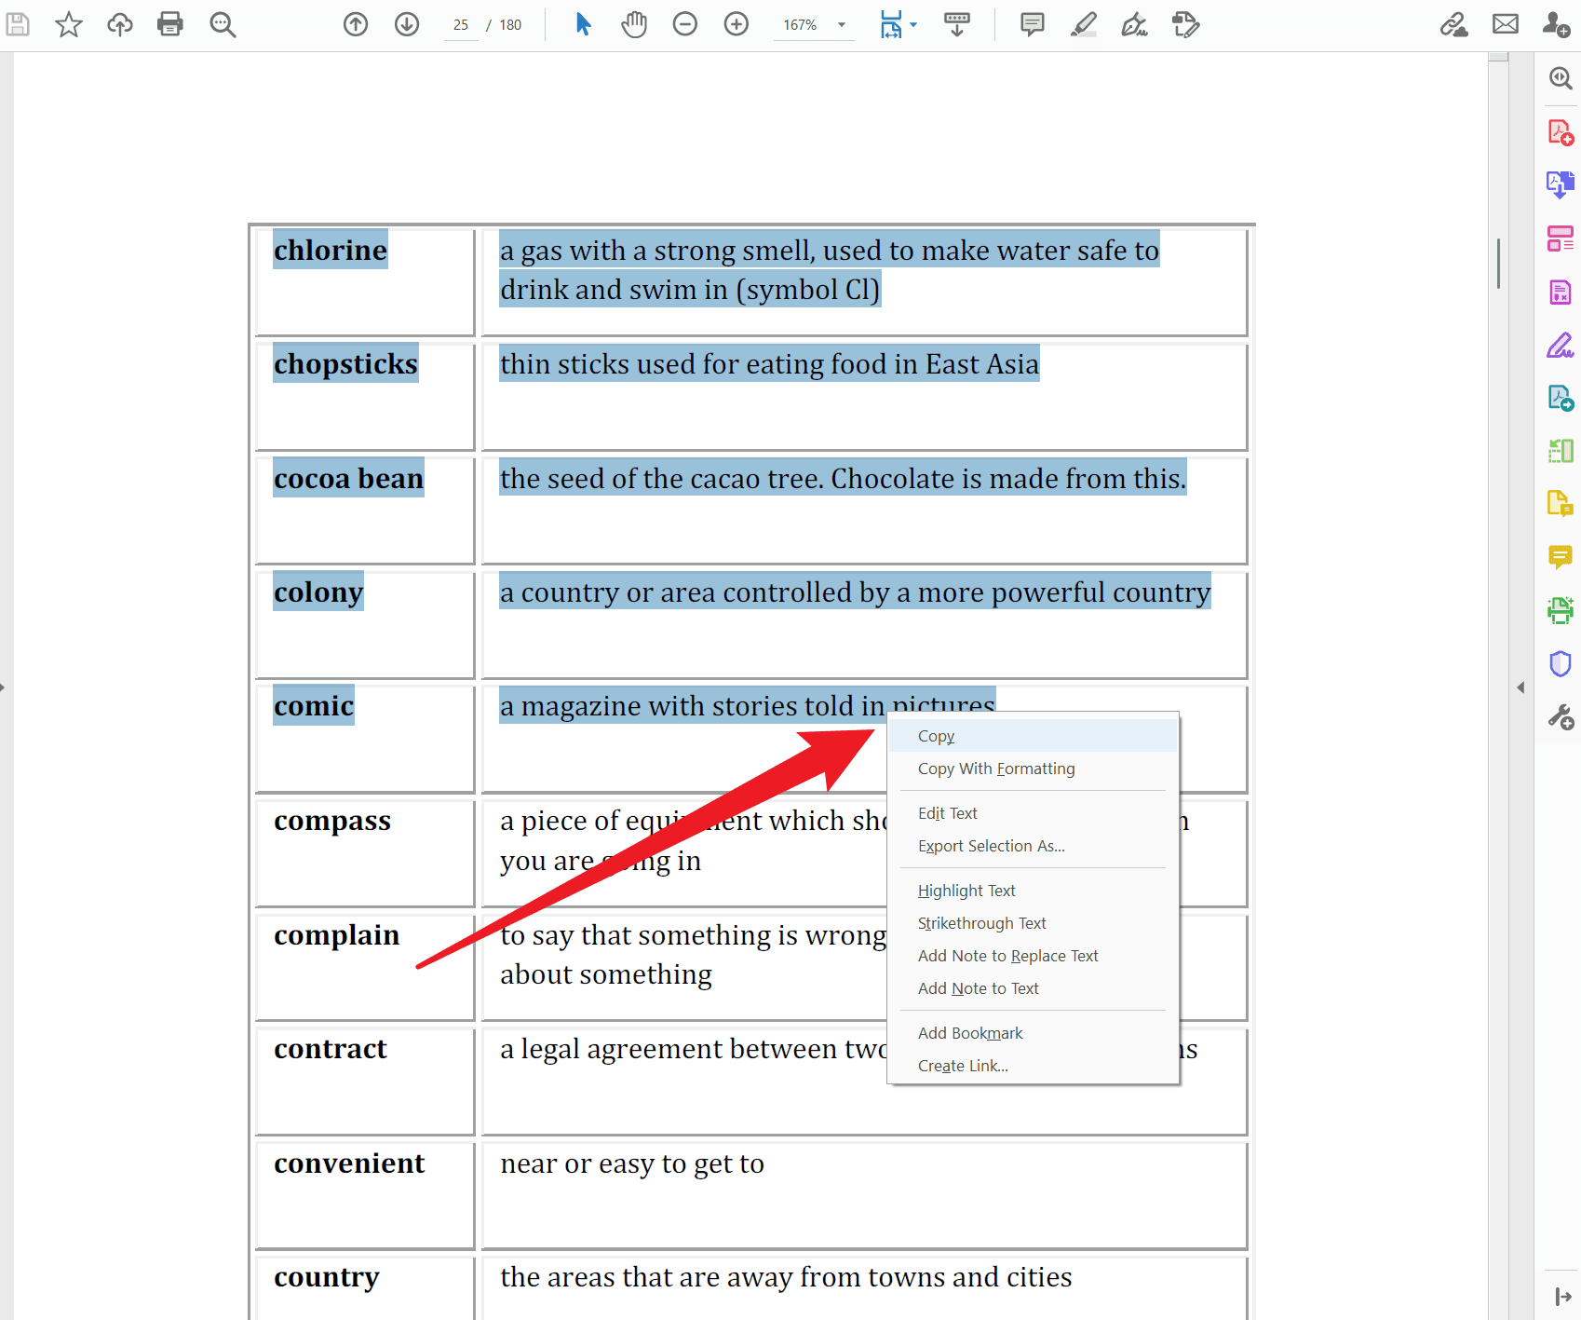Click the word "compass"
This screenshot has height=1320, width=1581.
[332, 822]
